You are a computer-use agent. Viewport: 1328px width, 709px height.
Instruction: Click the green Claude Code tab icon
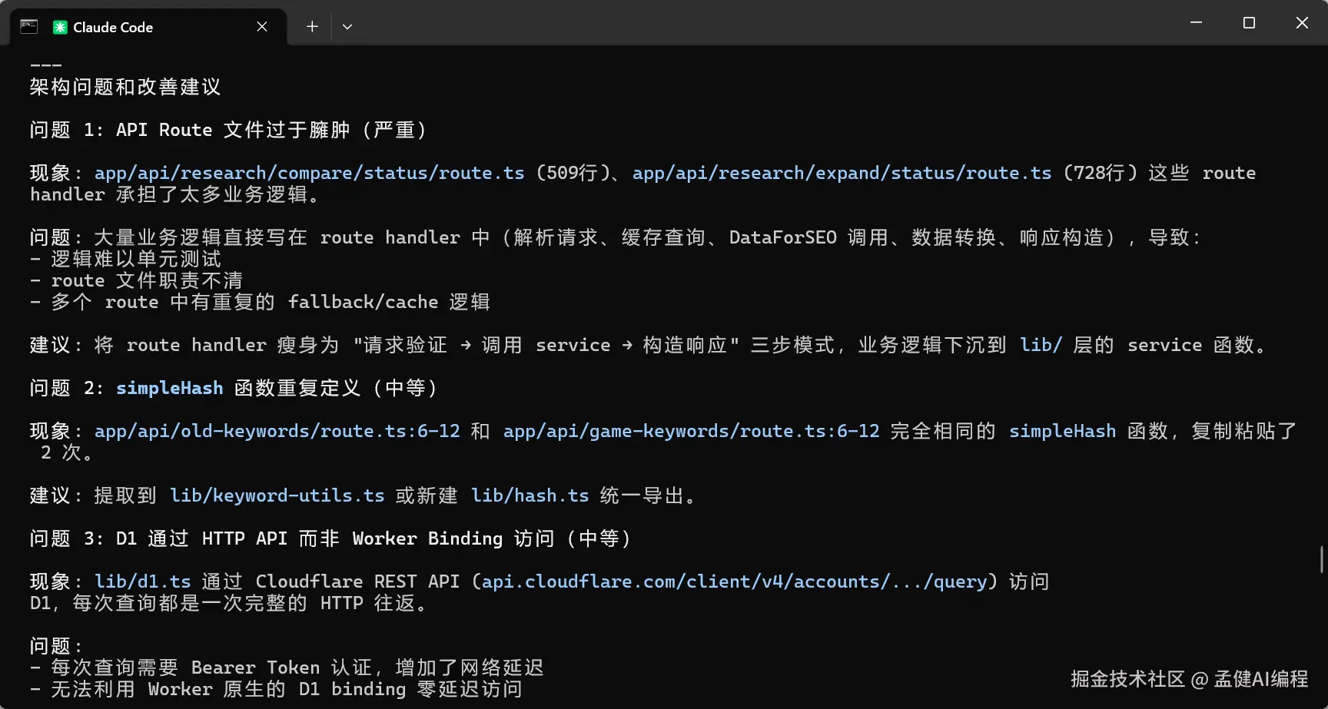[60, 27]
